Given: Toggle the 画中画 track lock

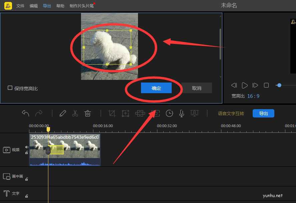Looking at the screenshot, I should click(x=26, y=179).
